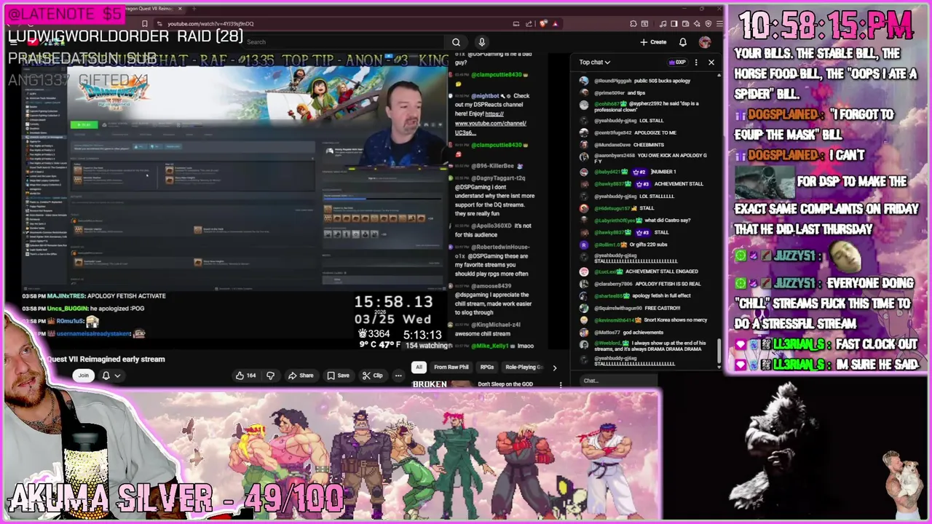The height and width of the screenshot is (524, 932).
Task: Open live chat three-dot options menu
Action: pyautogui.click(x=696, y=63)
